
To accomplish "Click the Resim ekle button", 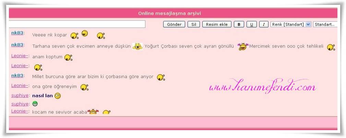I will click(x=217, y=24).
